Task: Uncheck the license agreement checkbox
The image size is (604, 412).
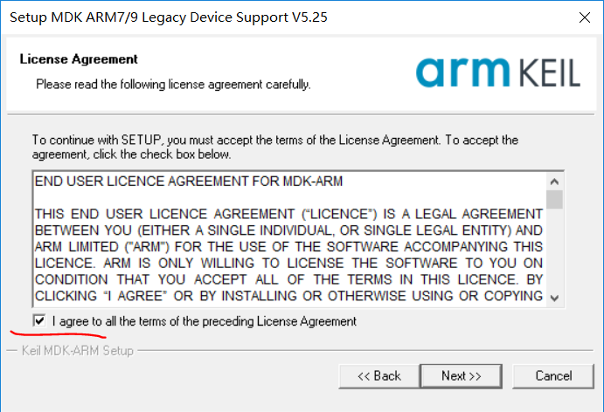Action: pyautogui.click(x=39, y=321)
